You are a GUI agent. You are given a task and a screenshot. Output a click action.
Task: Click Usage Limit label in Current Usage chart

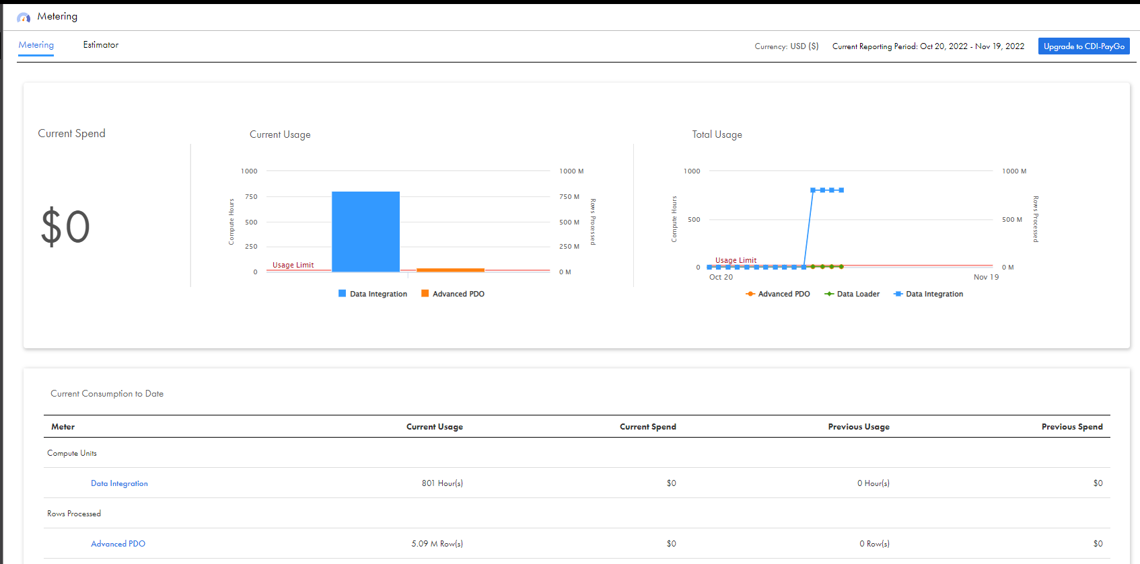(293, 265)
